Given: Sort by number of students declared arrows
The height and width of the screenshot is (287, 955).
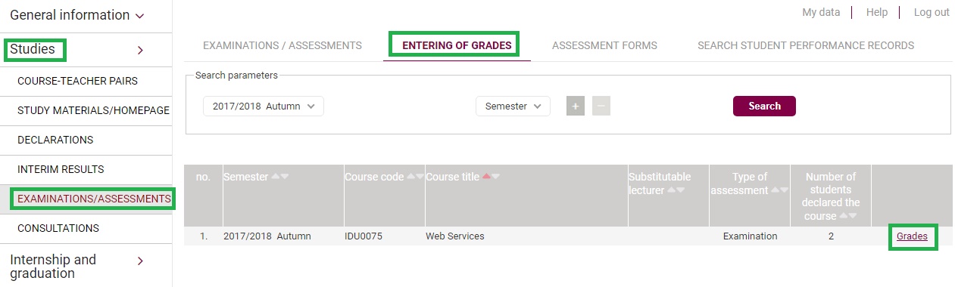Looking at the screenshot, I should tap(850, 216).
